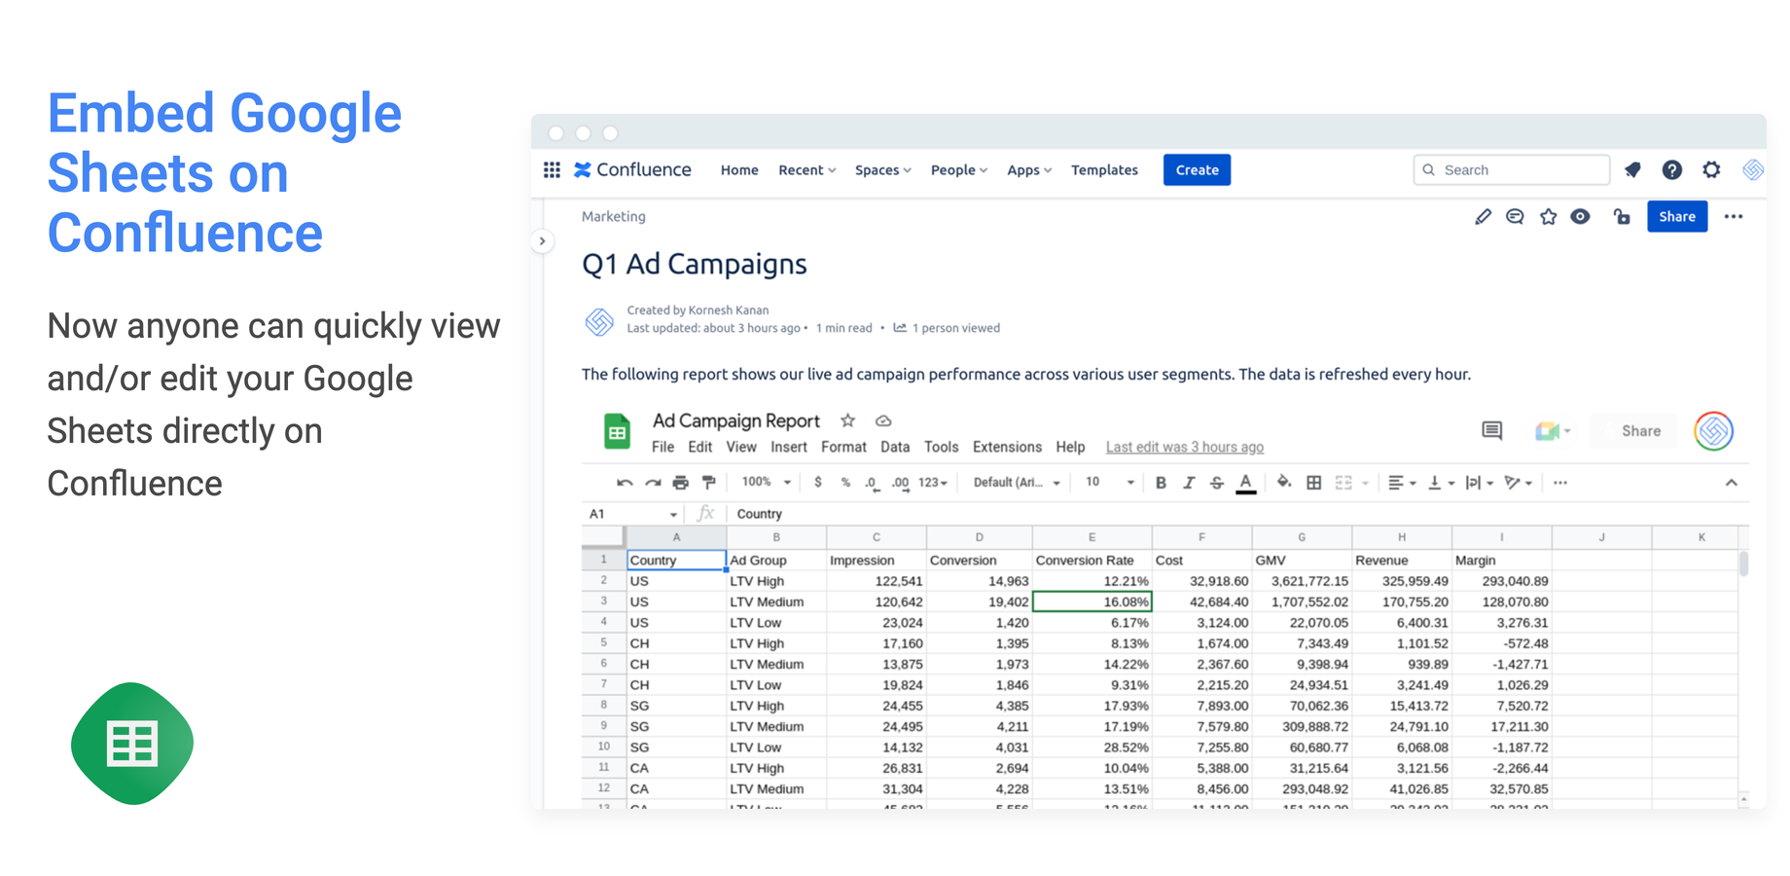Open the Confluence app switcher grid
1790x876 pixels.
552,170
